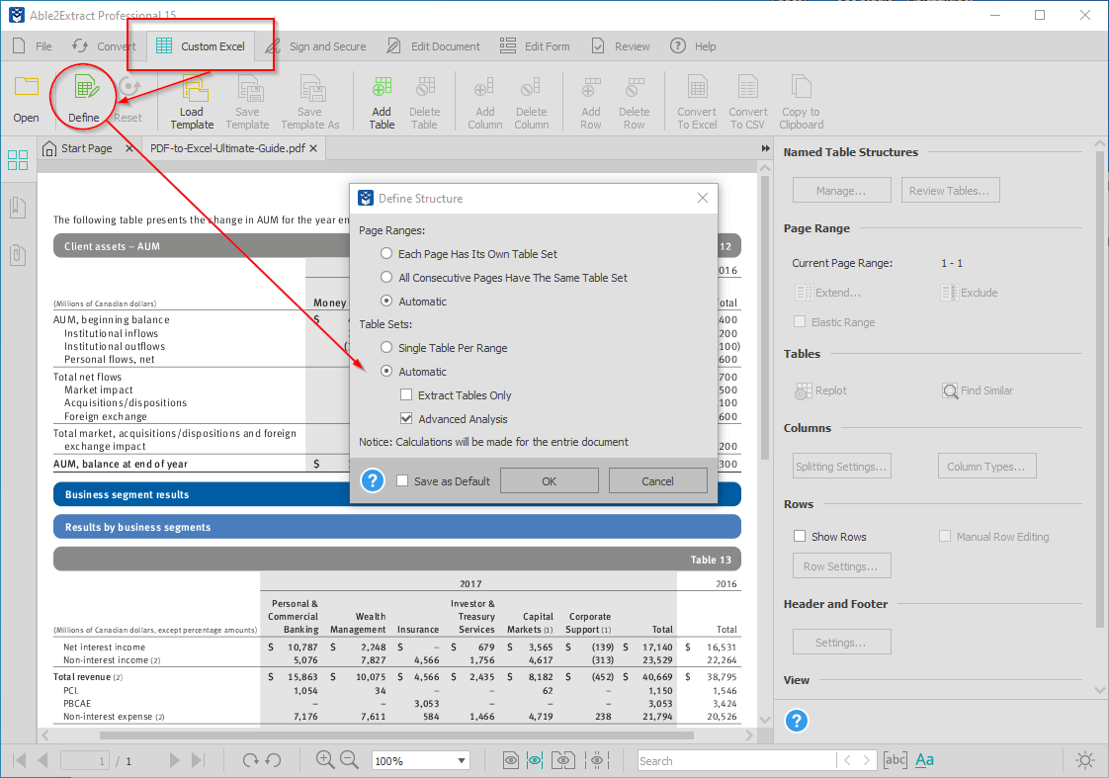The image size is (1109, 778).
Task: Zoom out with magnifier minus icon
Action: 349,759
